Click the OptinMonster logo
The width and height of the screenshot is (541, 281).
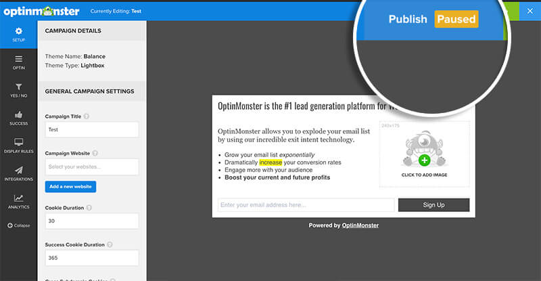(x=41, y=11)
